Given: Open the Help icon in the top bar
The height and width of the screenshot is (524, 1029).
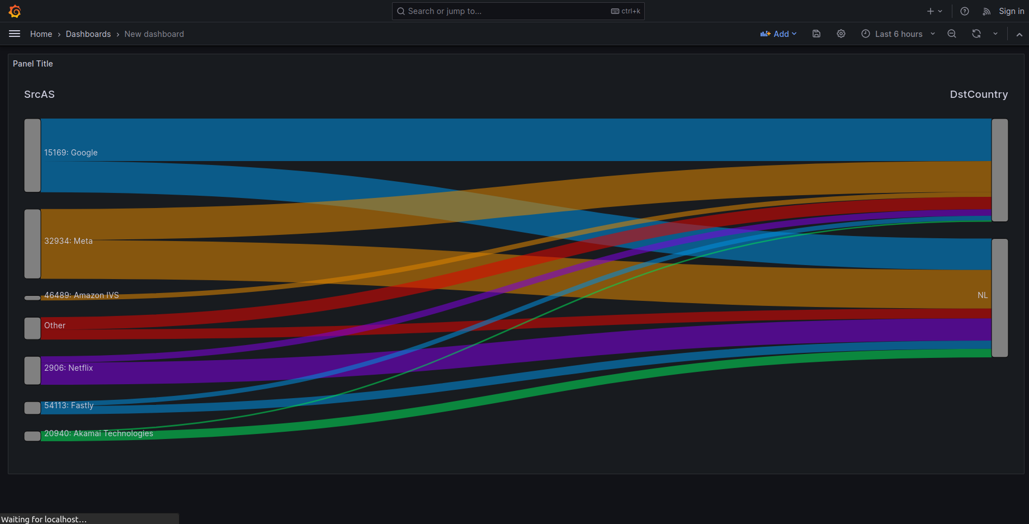Looking at the screenshot, I should tap(964, 11).
